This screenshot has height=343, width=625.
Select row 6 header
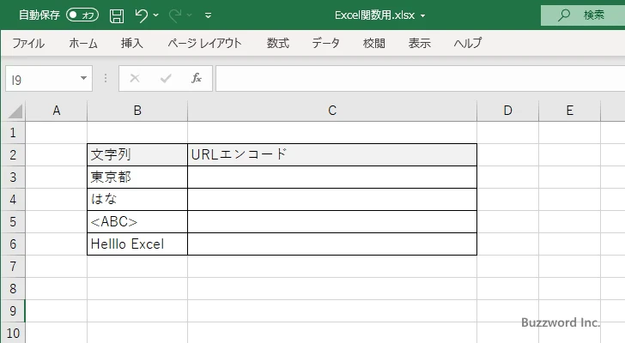(13, 244)
